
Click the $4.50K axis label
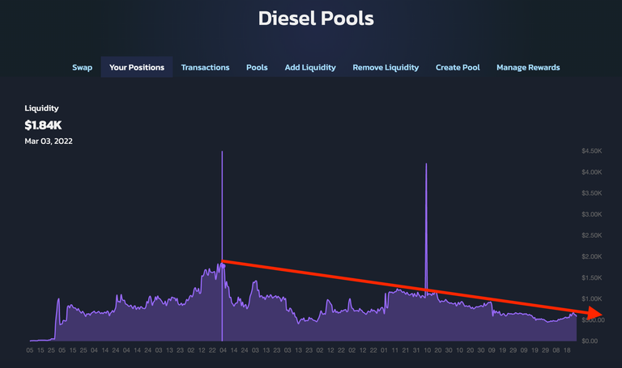(x=591, y=151)
